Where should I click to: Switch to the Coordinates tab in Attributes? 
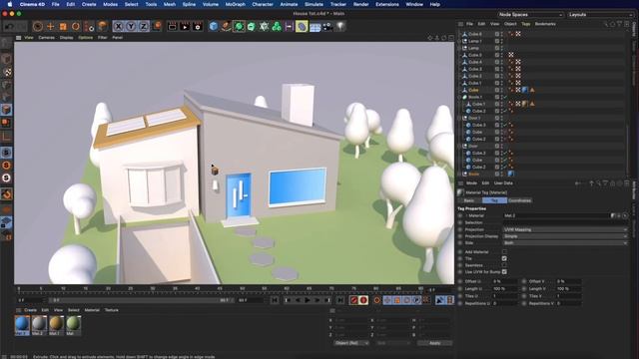[x=520, y=200]
